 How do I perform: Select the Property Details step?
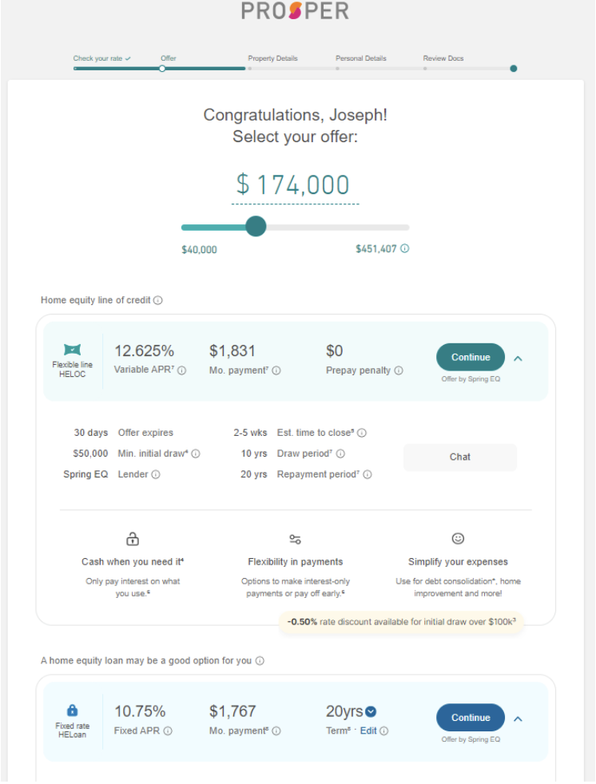point(272,58)
